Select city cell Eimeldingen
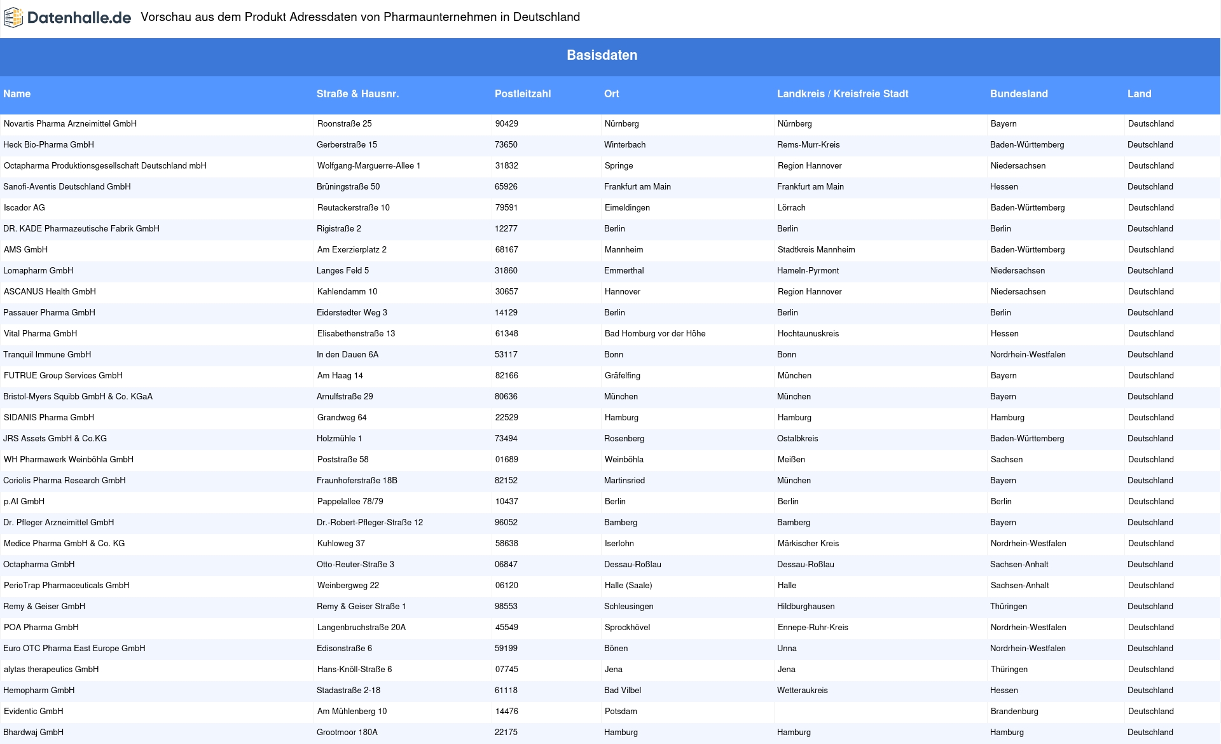 [x=627, y=208]
